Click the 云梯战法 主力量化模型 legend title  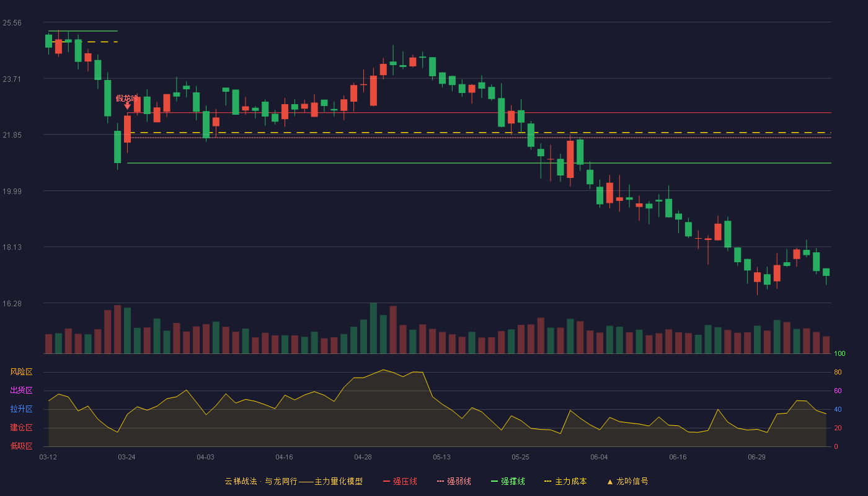pos(293,481)
